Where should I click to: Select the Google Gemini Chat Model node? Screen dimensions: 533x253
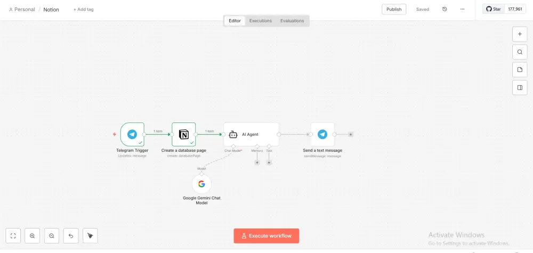201,184
